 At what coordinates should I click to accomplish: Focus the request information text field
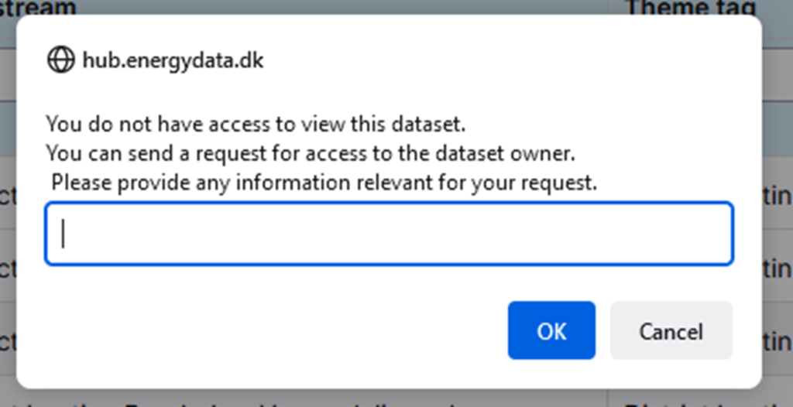pyautogui.click(x=389, y=234)
